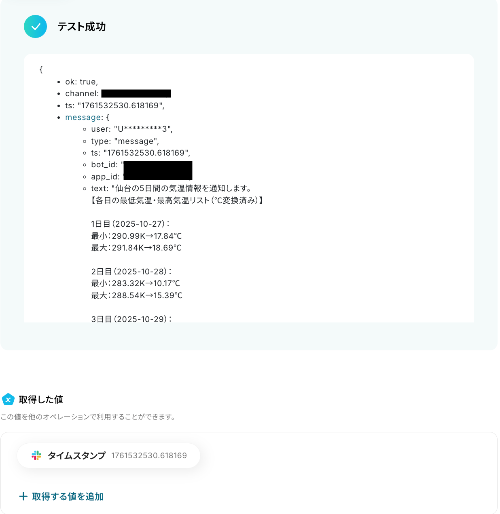Screen dimensions: 500x514
Task: Click the blue pentagon icon beside 取得した値
Action: (8, 399)
